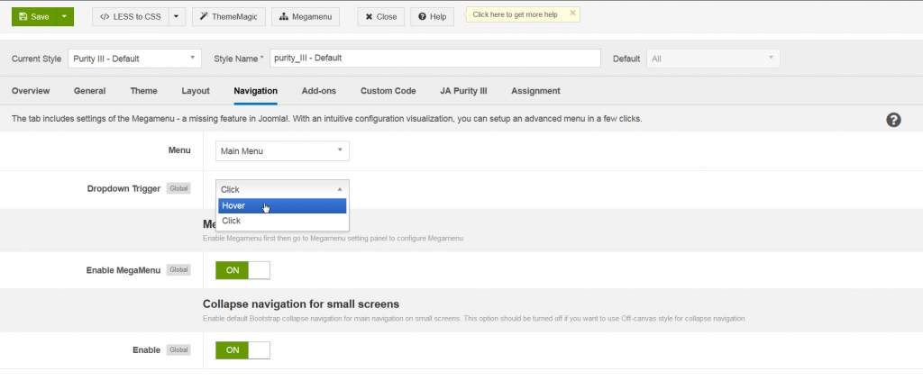The height and width of the screenshot is (390, 923).
Task: Switch to the Layout tab
Action: click(196, 91)
